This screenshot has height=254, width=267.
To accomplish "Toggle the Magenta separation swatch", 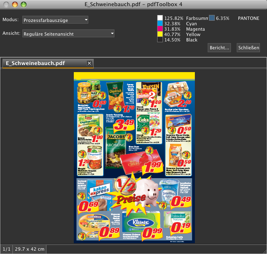I will tap(160, 29).
